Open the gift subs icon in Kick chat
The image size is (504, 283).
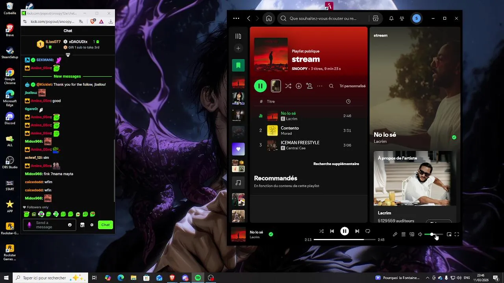point(82,225)
